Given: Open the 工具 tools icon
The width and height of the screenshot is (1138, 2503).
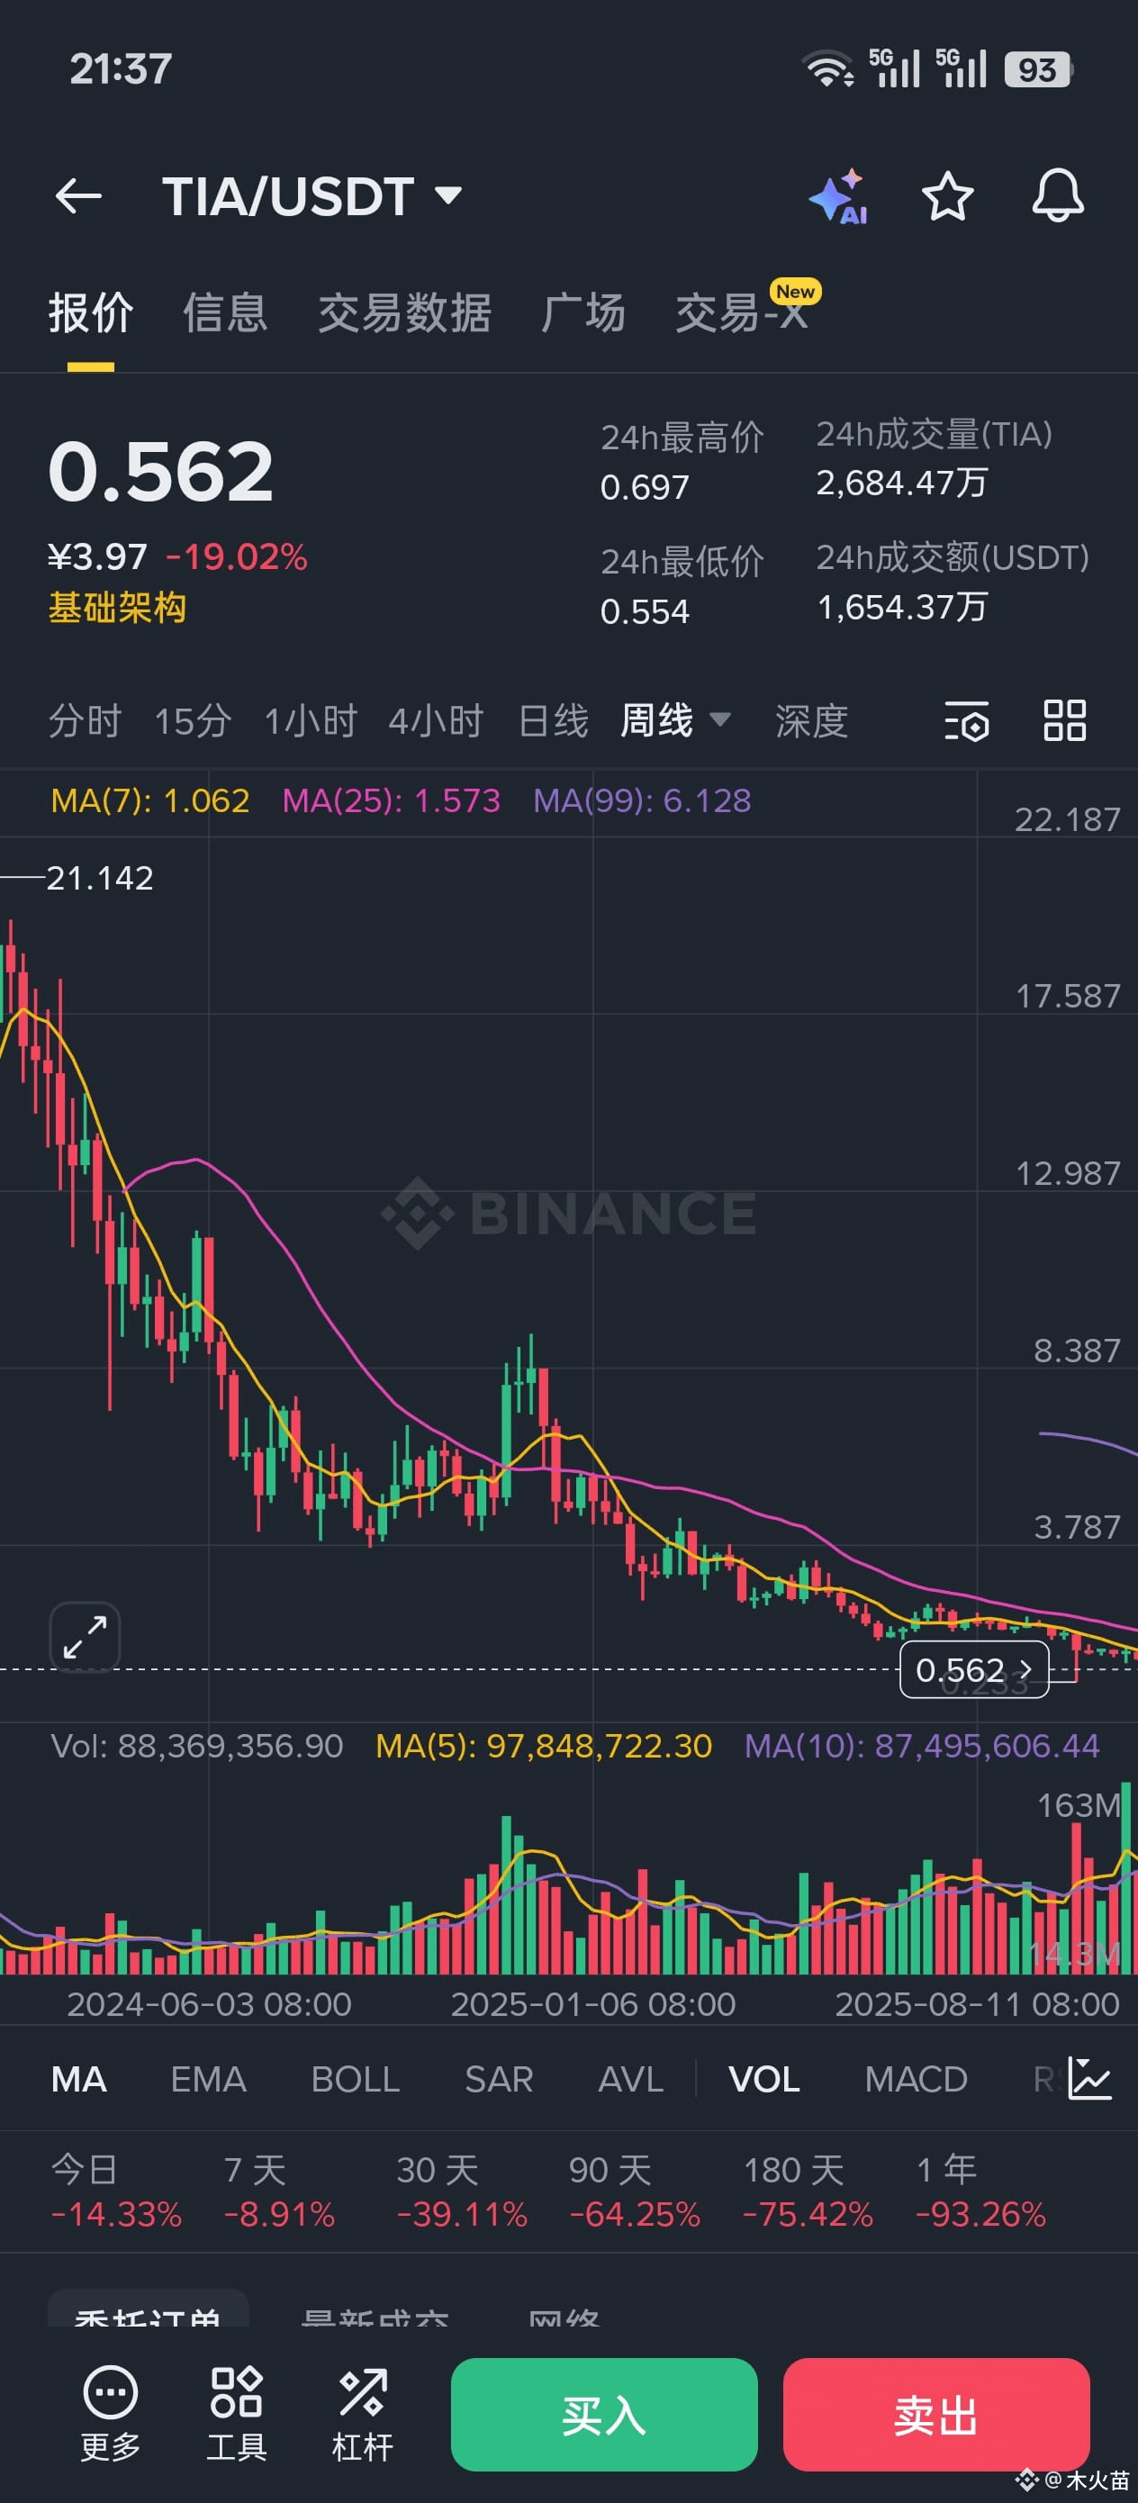Looking at the screenshot, I should 236,2415.
